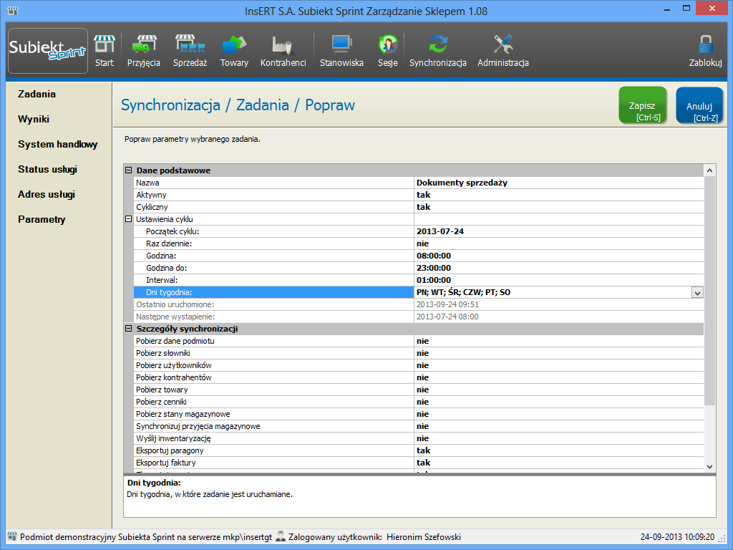Open the Dni tygodnia dropdown arrow
This screenshot has width=733, height=550.
pyautogui.click(x=697, y=293)
